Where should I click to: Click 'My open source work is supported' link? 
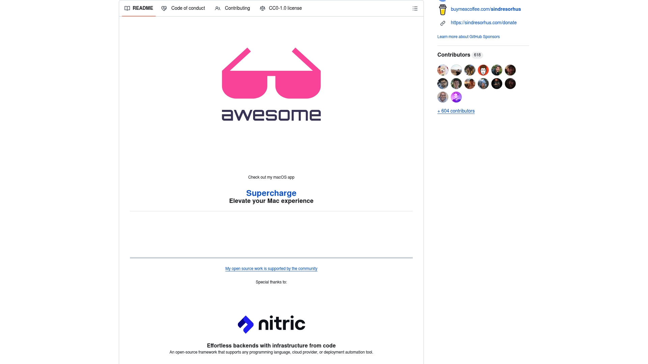271,269
